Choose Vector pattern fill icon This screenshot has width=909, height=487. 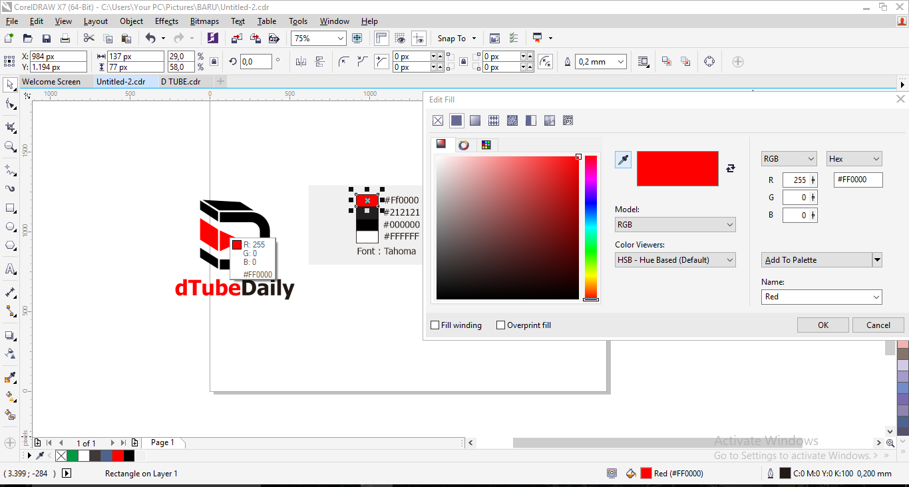494,120
